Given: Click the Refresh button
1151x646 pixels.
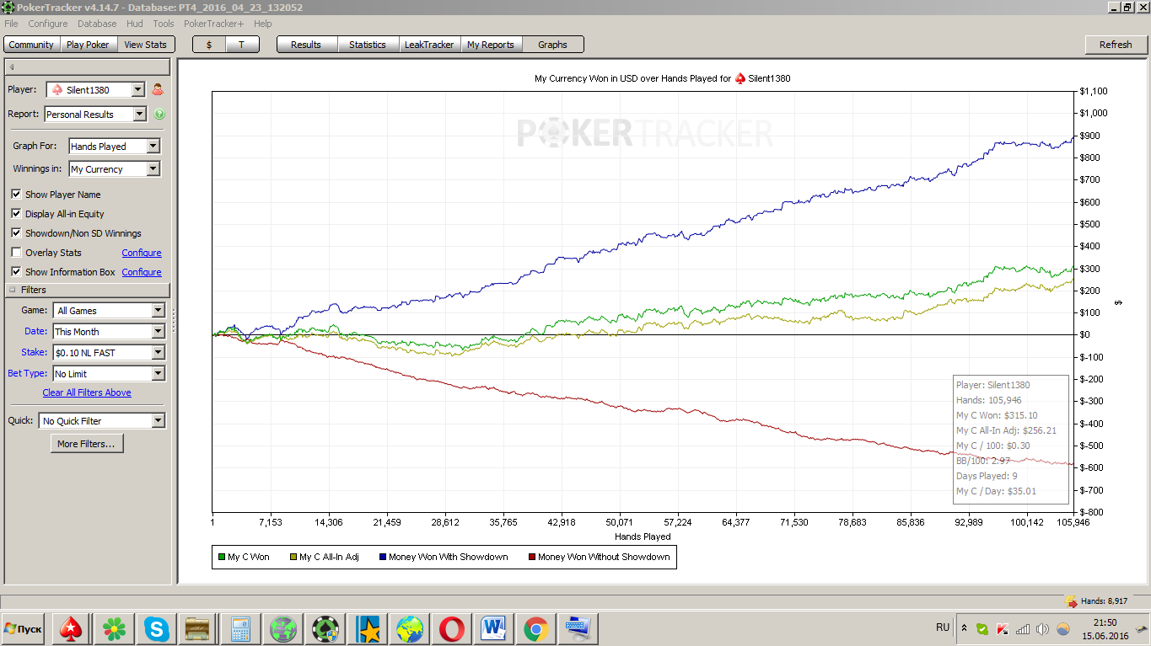Looking at the screenshot, I should (1116, 45).
